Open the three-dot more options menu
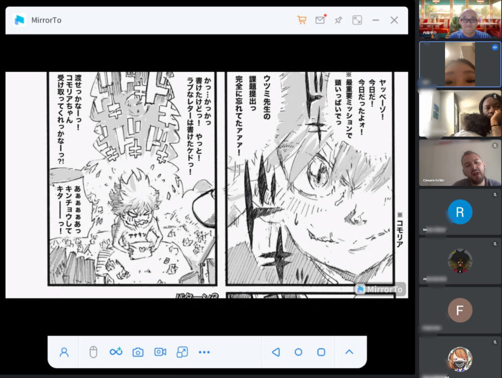 (x=204, y=352)
